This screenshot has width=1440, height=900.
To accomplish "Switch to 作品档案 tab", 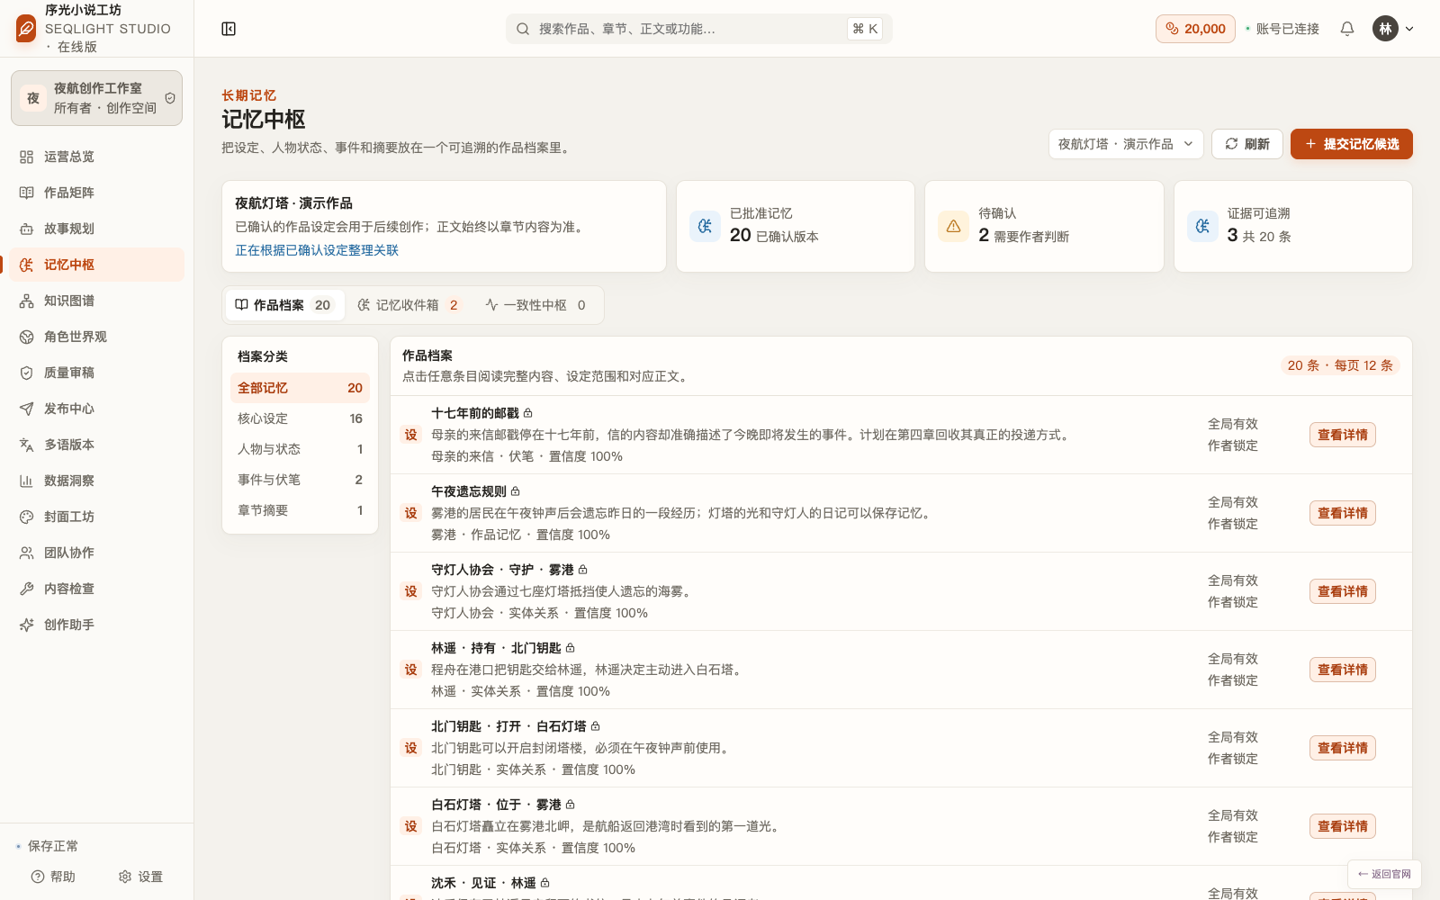I will click(x=283, y=305).
